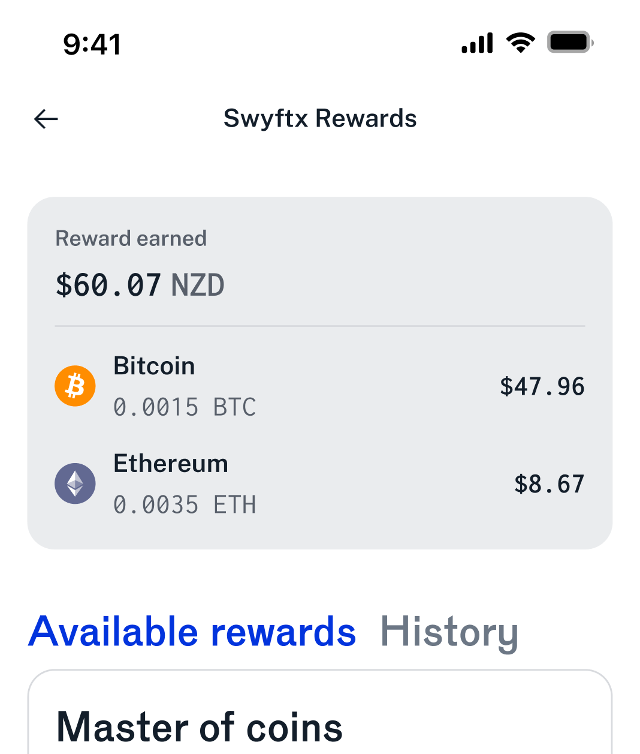Tap the $60.07 NZD reward total
Viewport: 640px width, 754px height.
[x=140, y=285]
